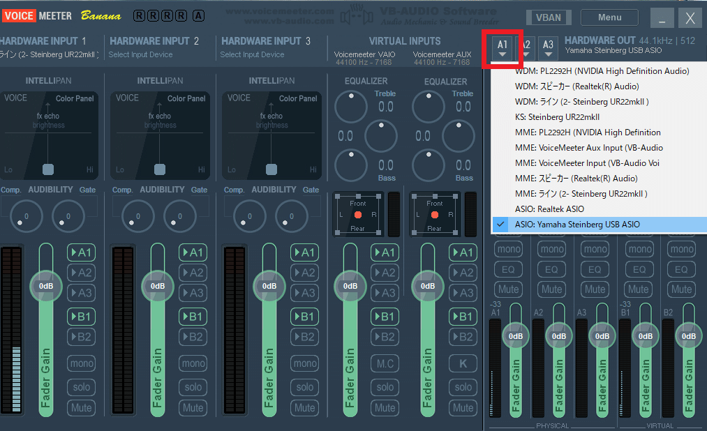Select input device for Hardware Input 3
707x431 pixels.
252,54
